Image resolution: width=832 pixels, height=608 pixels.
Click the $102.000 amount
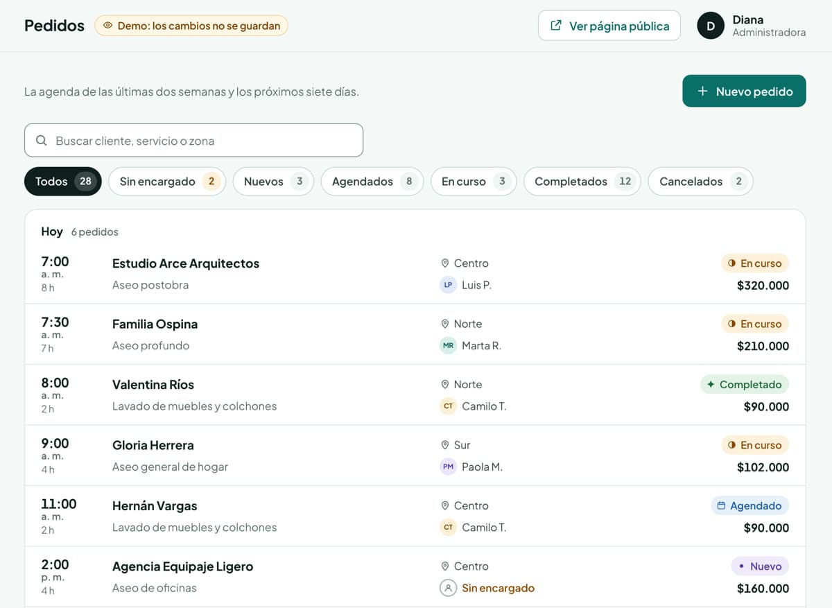pyautogui.click(x=763, y=467)
